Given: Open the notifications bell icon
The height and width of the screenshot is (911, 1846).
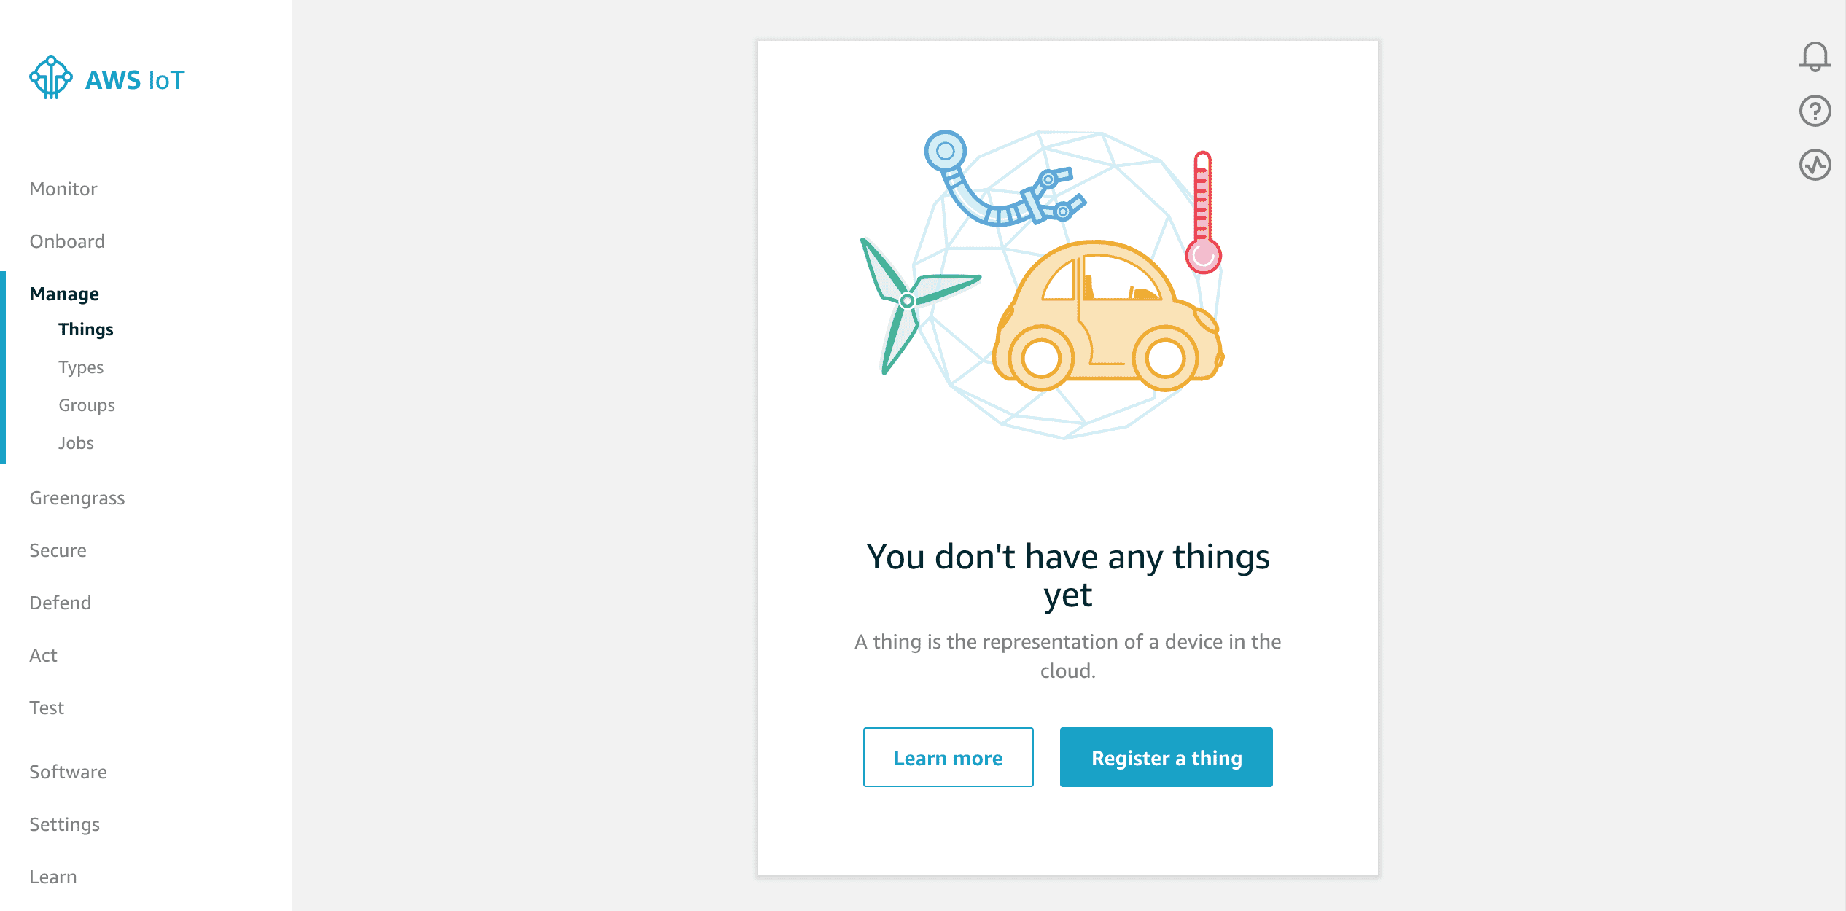Looking at the screenshot, I should 1815,57.
